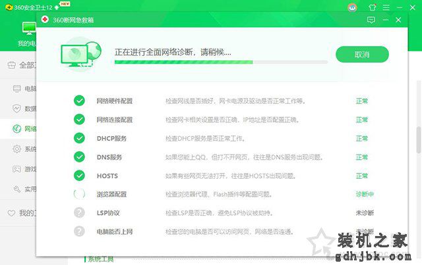Select 实用 category in 360安全卫士 sidebar
Image resolution: width=422 pixels, height=265 pixels.
pos(24,189)
